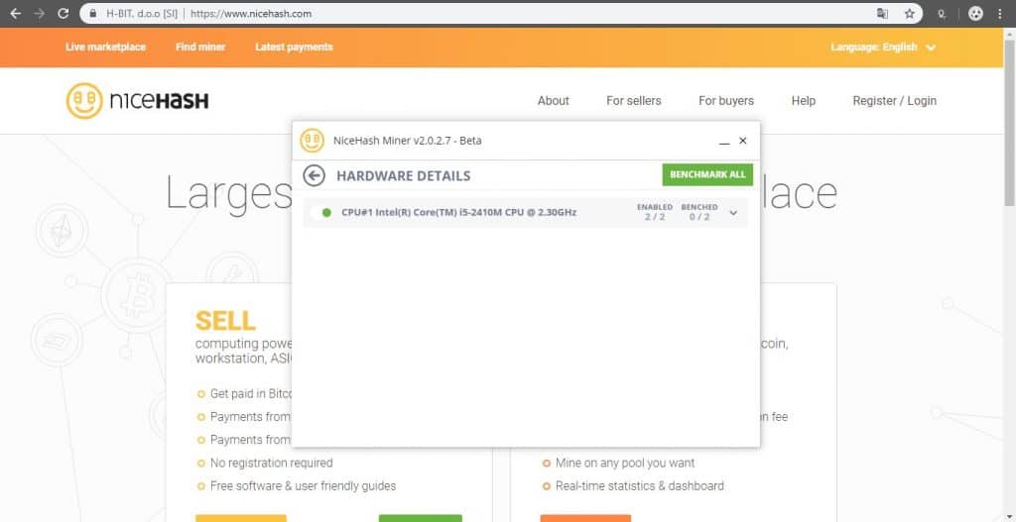Click the NiceHash Miner smiley logo
1016x522 pixels.
coord(312,141)
